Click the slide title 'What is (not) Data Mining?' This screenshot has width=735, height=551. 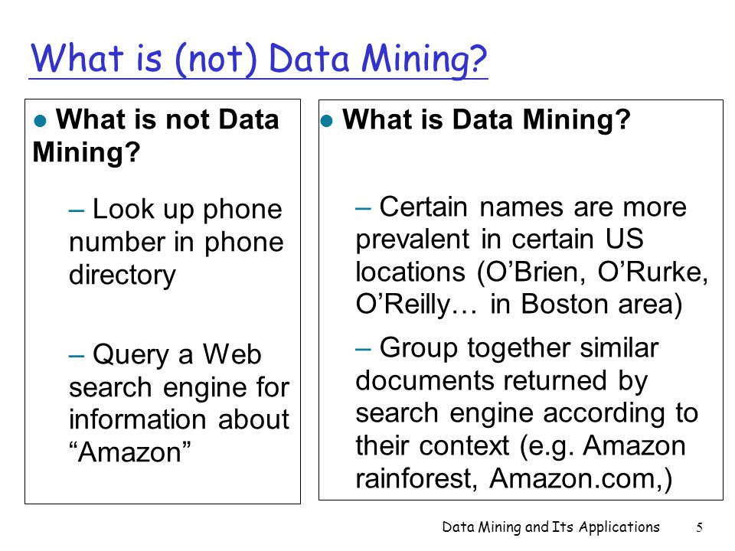[x=259, y=59]
